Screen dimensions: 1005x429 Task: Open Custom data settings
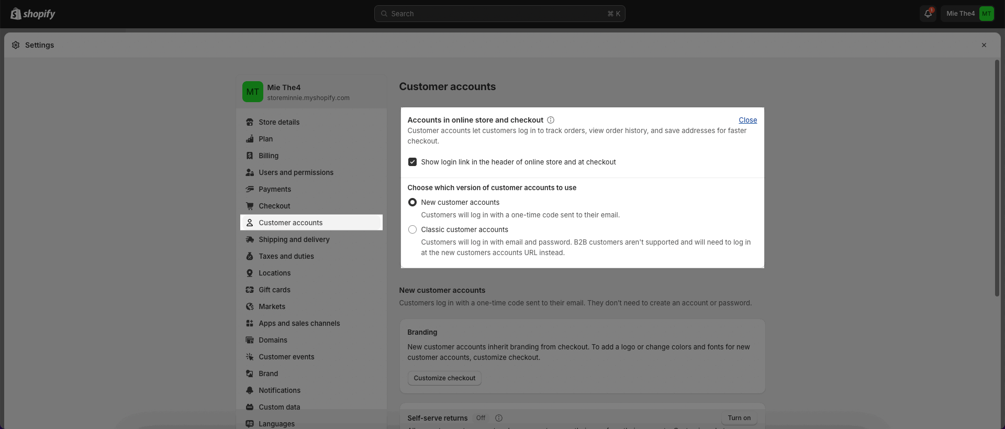pyautogui.click(x=311, y=407)
